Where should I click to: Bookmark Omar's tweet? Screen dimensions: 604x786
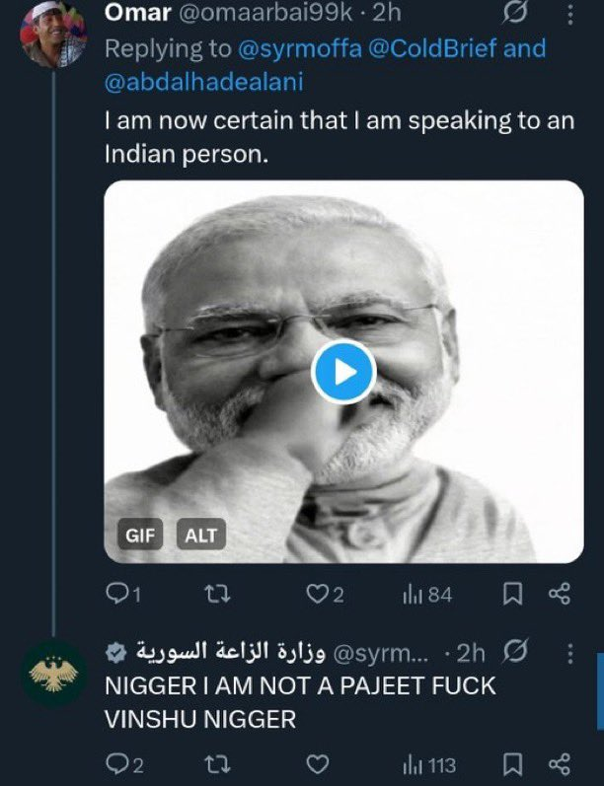512,594
